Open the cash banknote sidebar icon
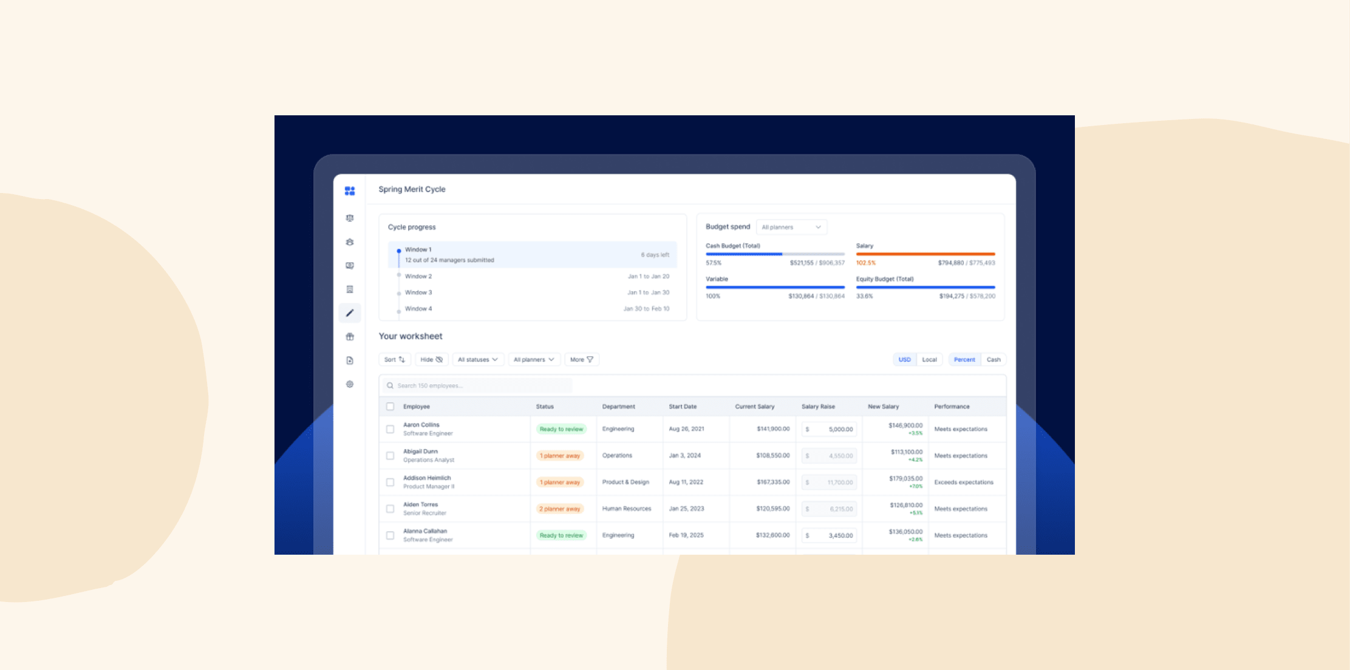The image size is (1350, 670). [350, 265]
